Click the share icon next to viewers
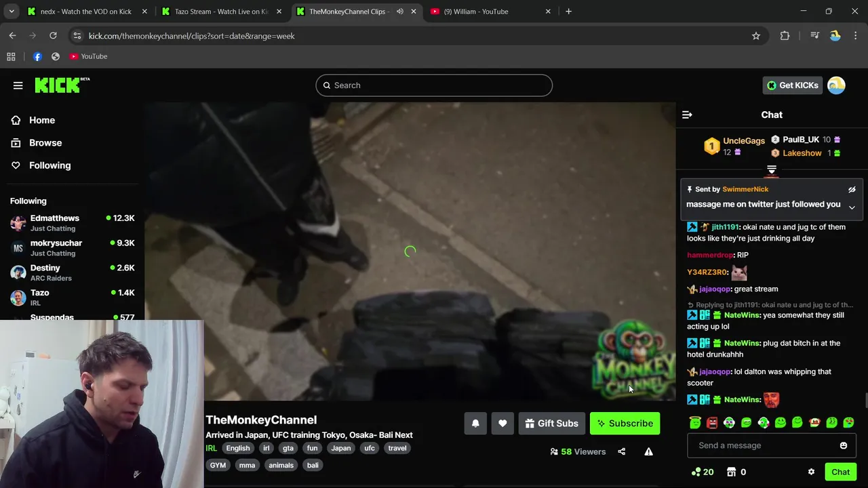 pyautogui.click(x=622, y=451)
